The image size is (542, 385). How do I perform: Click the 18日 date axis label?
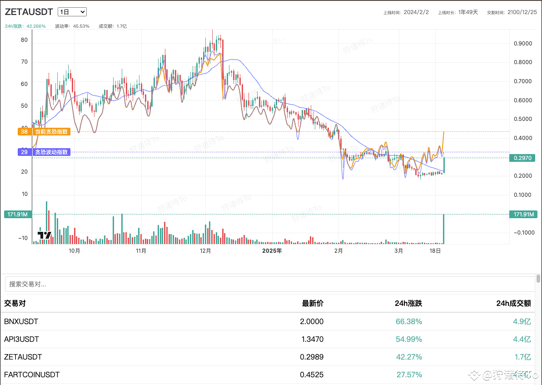pyautogui.click(x=435, y=250)
